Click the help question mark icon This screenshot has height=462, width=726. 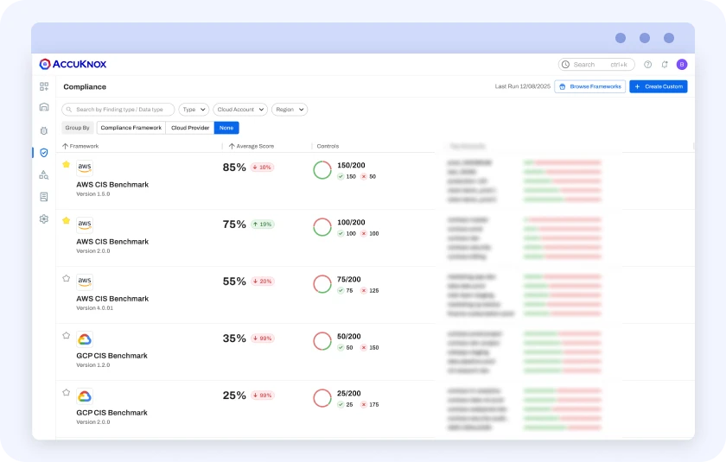(x=647, y=65)
